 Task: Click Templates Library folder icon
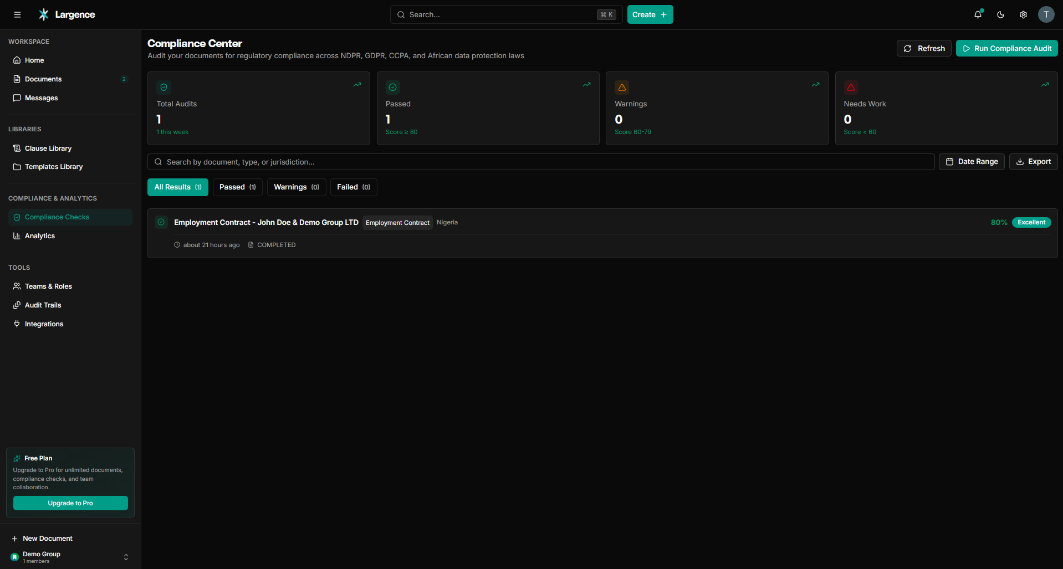17,167
